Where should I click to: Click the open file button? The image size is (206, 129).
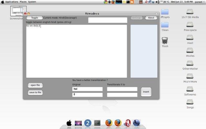(35, 85)
